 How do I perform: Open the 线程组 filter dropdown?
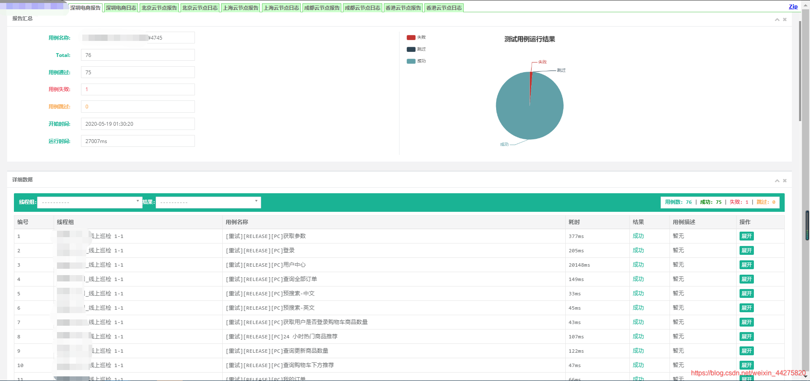[89, 203]
